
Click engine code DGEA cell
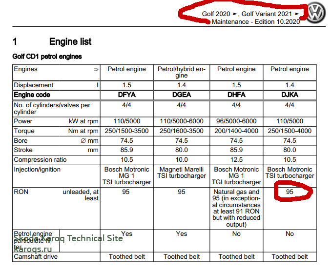tap(182, 95)
